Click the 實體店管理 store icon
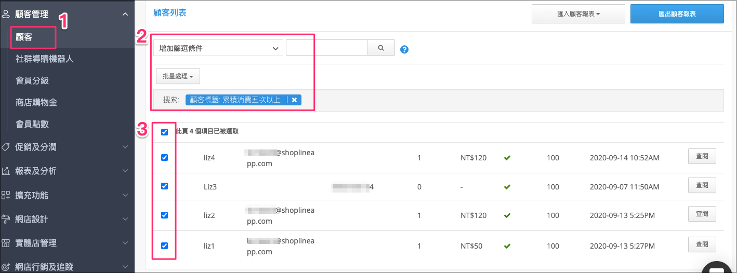Image resolution: width=737 pixels, height=273 pixels. click(6, 243)
